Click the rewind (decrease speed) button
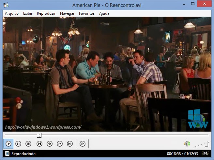This screenshot has width=214, height=160. coord(50,144)
